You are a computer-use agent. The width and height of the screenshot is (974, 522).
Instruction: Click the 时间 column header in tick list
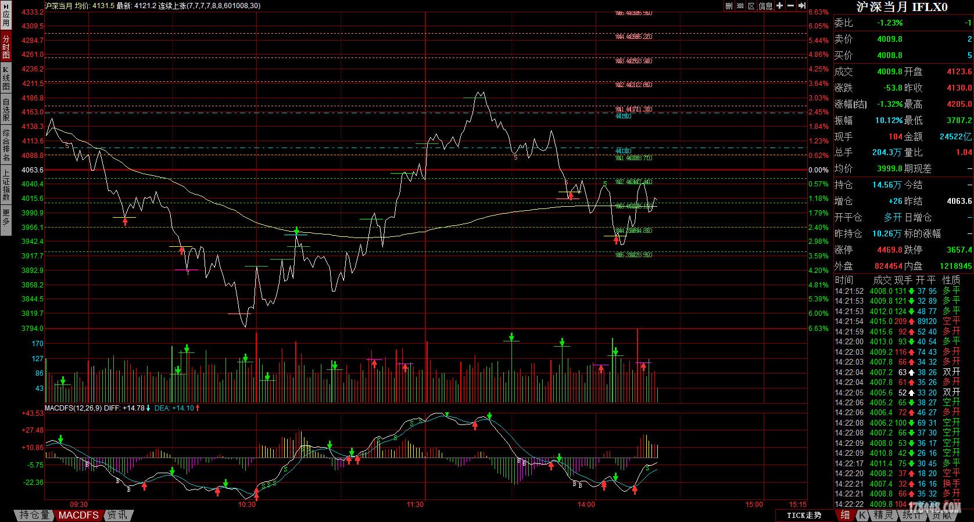pyautogui.click(x=844, y=280)
